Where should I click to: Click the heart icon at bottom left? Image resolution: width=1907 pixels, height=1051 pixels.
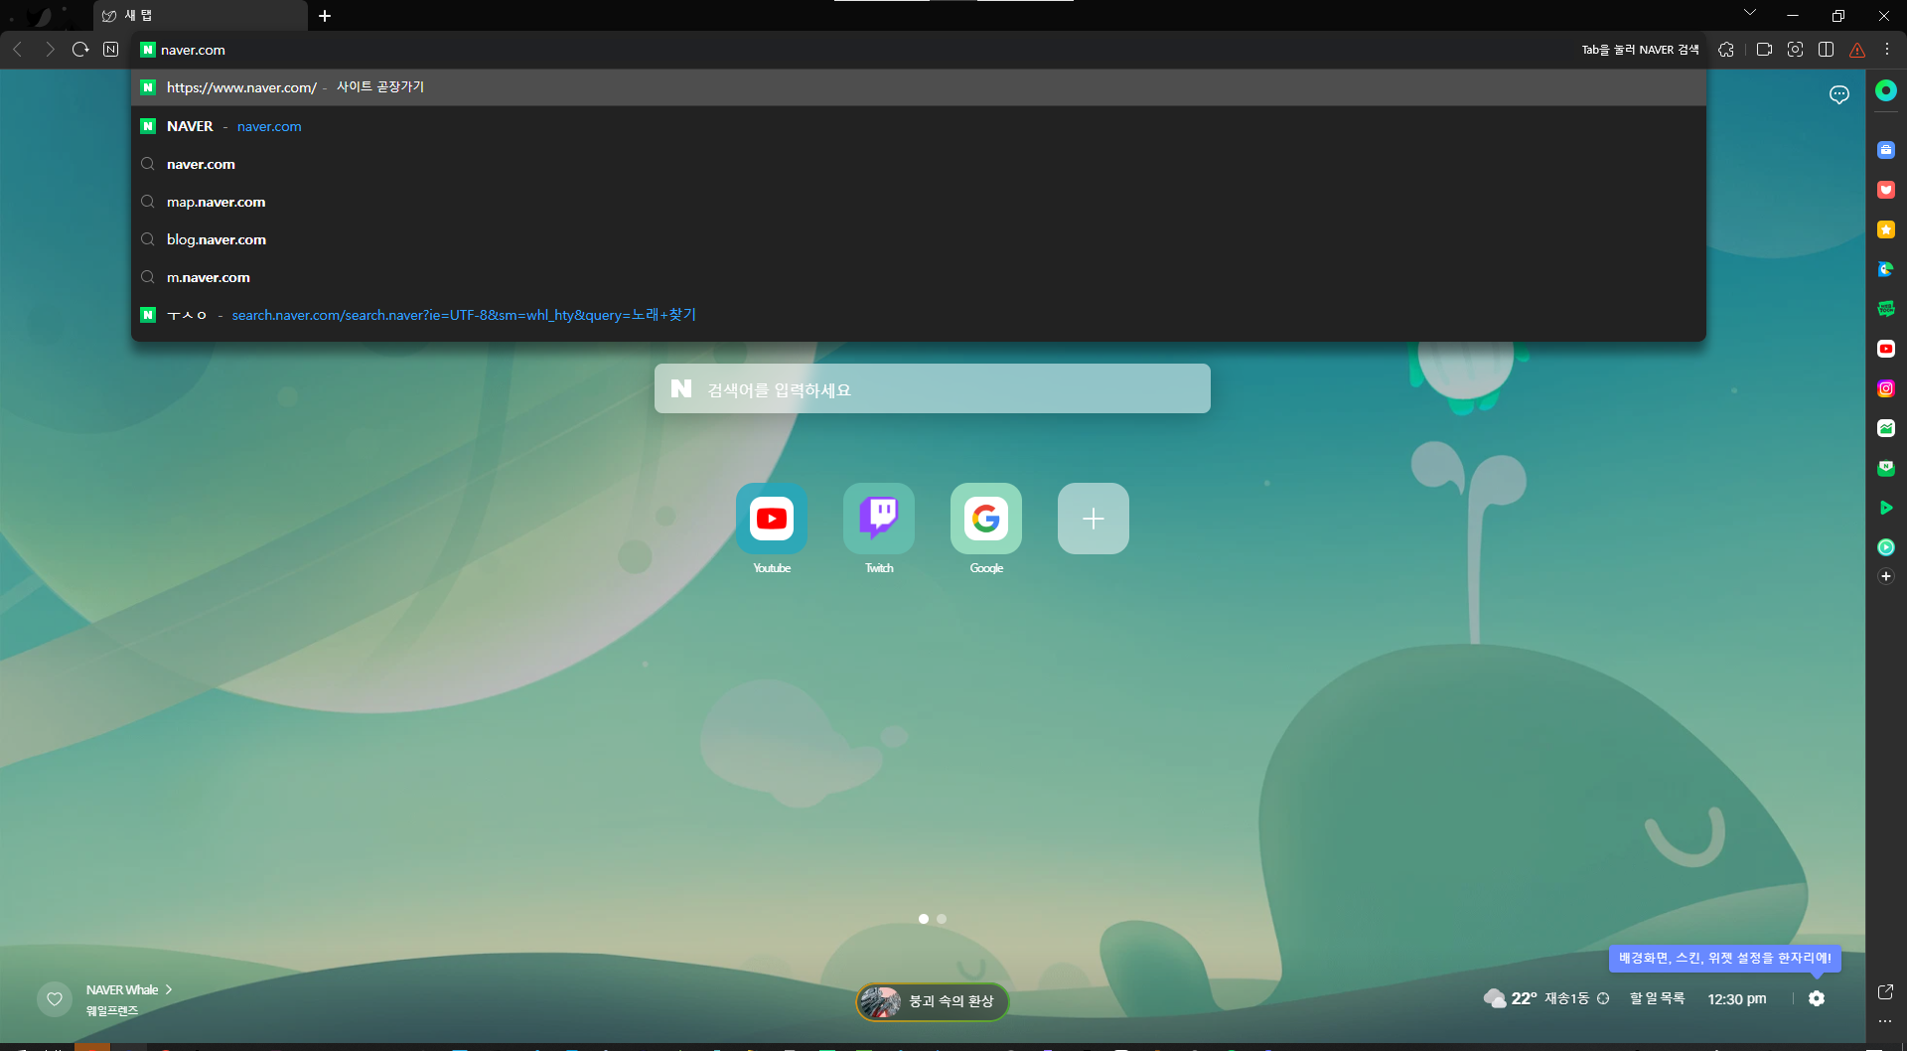pyautogui.click(x=55, y=999)
